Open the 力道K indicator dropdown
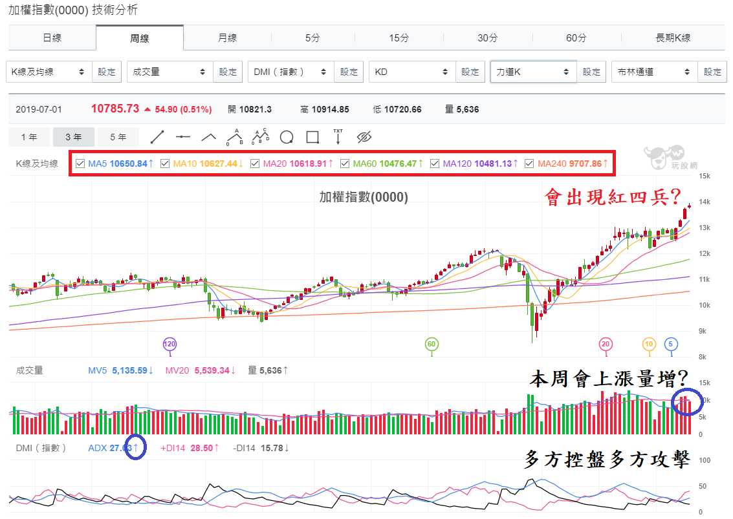The height and width of the screenshot is (519, 733). 533,72
